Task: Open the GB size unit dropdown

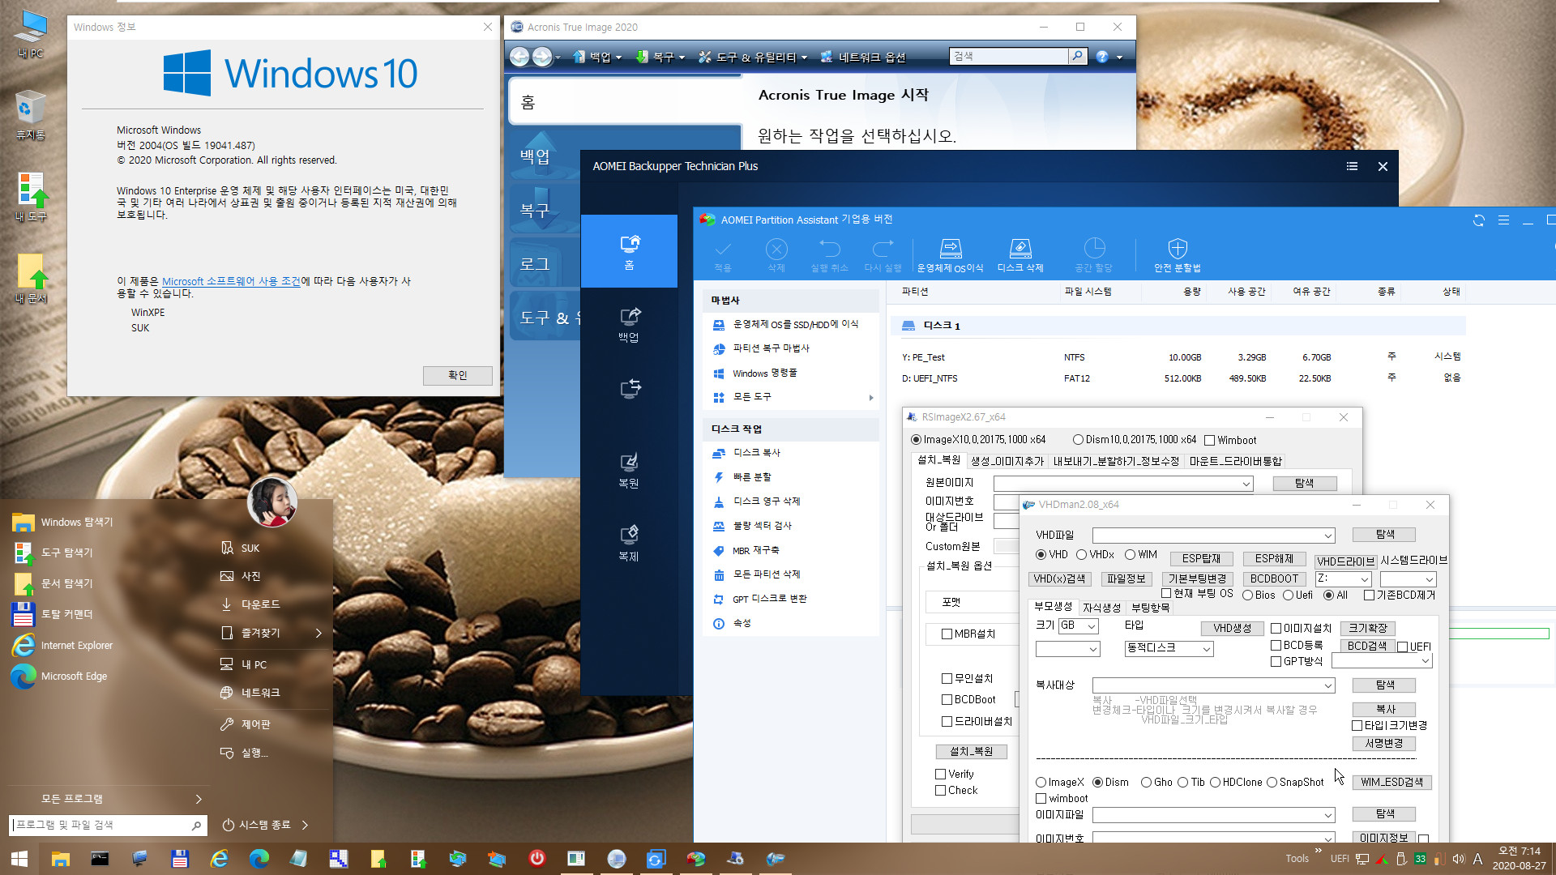Action: tap(1092, 626)
